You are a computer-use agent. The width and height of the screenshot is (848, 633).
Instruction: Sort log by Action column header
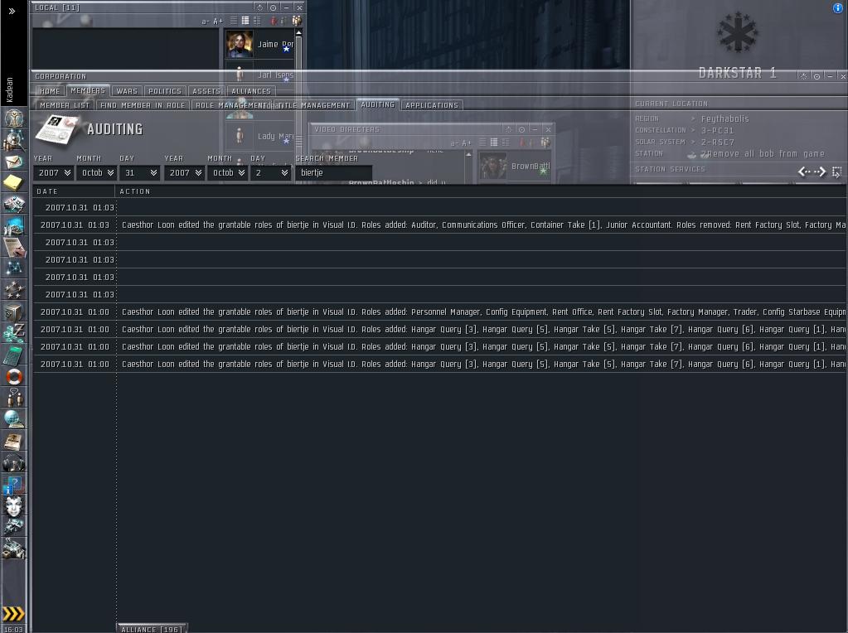[x=481, y=191]
